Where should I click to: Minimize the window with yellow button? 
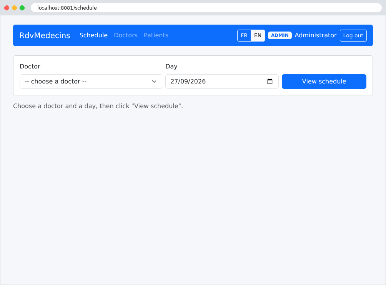(15, 8)
